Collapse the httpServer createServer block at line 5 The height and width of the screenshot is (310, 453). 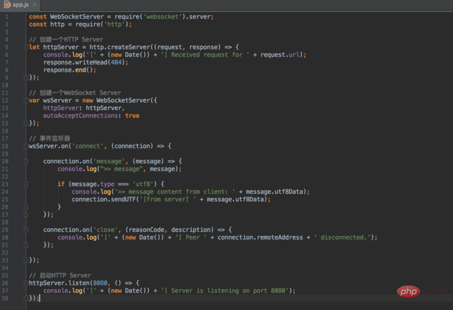[x=25, y=47]
